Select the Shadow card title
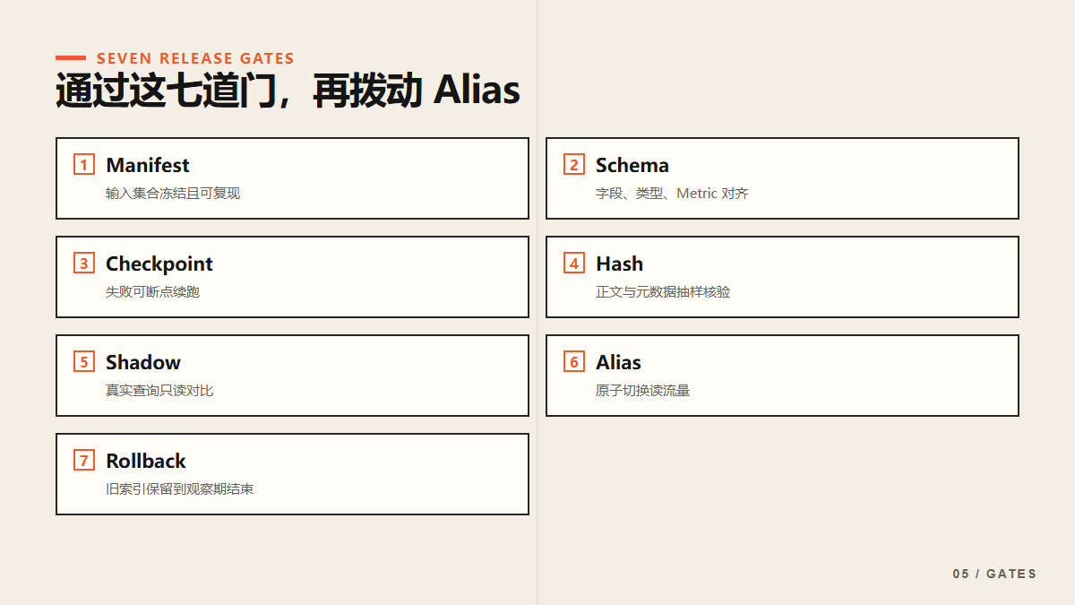 [143, 362]
